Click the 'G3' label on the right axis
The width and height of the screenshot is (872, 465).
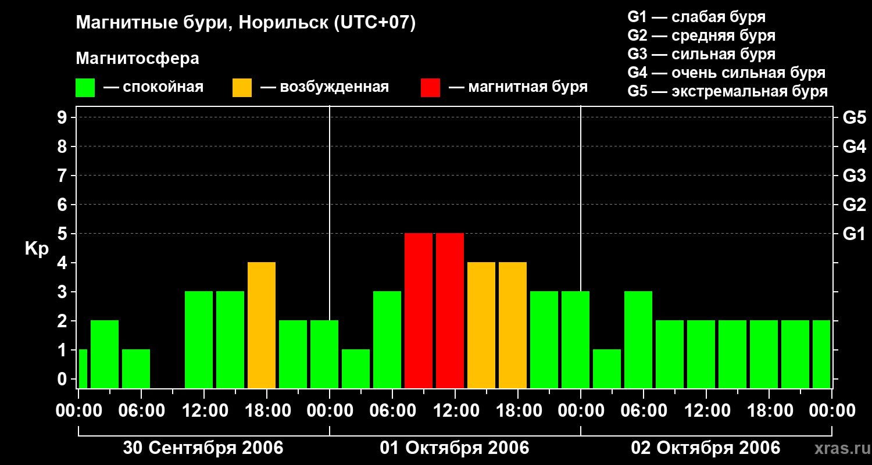[x=855, y=176]
